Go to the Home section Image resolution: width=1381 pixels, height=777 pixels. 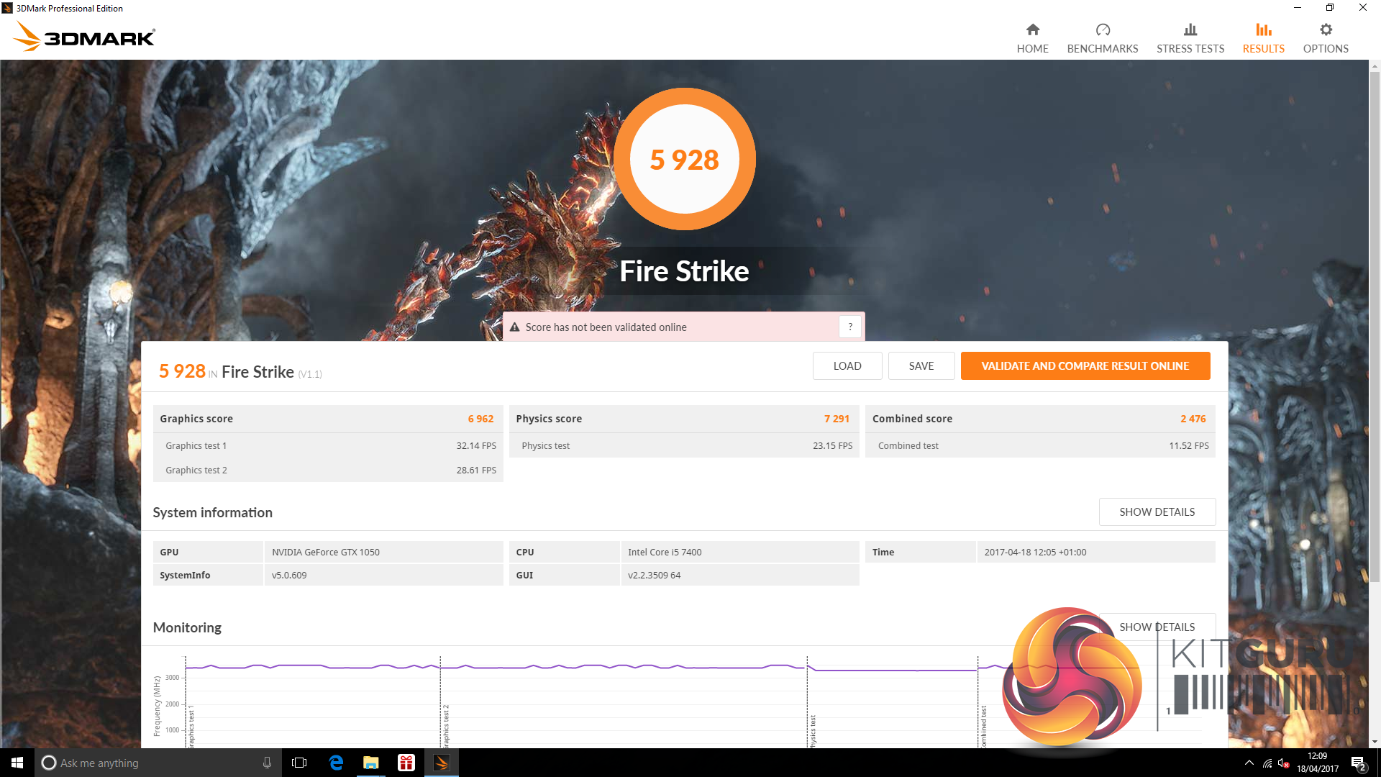point(1032,38)
